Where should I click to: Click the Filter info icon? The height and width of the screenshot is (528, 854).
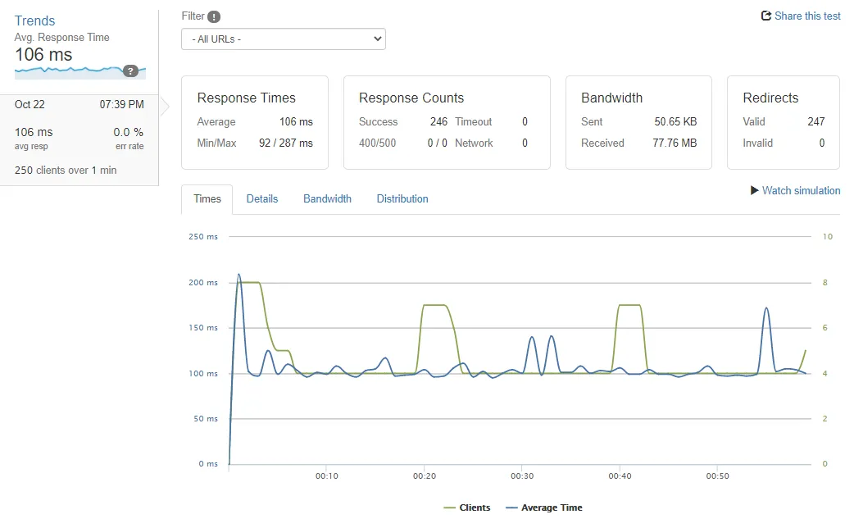point(214,16)
